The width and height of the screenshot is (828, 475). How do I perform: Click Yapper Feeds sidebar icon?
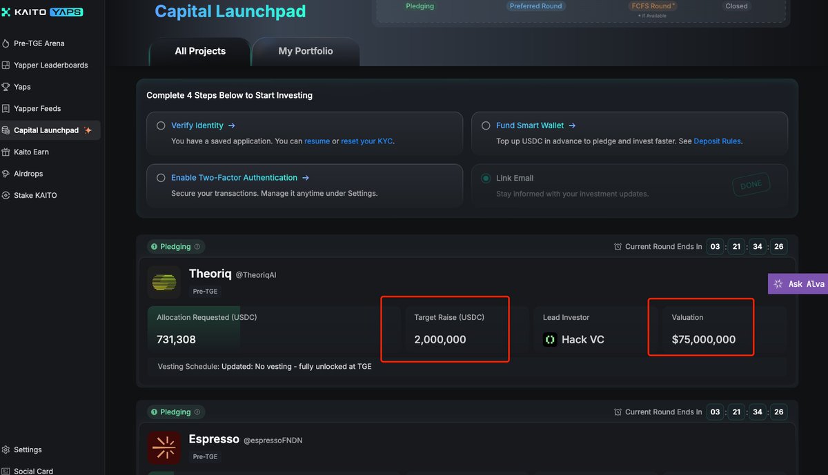pos(6,109)
